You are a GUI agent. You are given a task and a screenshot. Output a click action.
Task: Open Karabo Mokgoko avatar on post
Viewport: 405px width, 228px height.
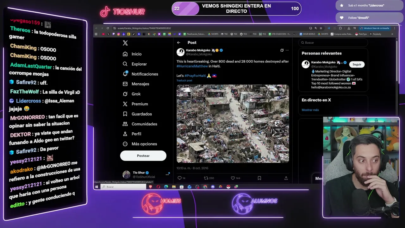pyautogui.click(x=180, y=52)
